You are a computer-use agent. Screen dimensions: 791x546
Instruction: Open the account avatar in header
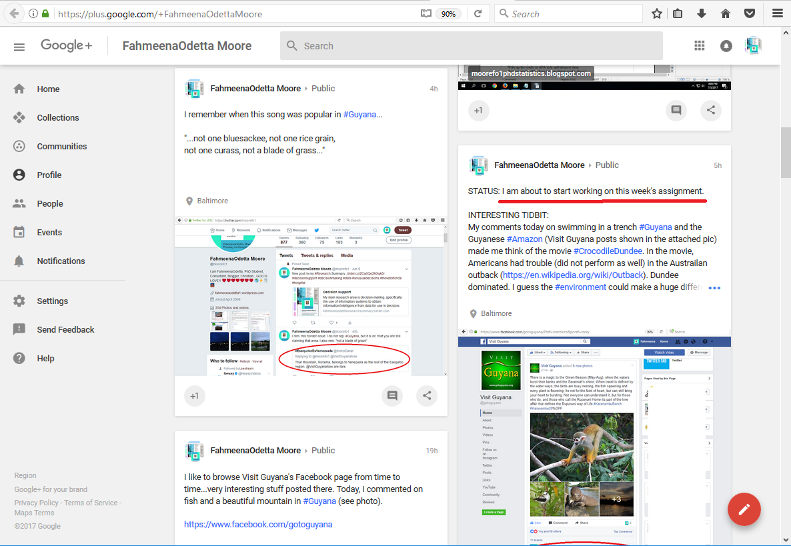[753, 46]
